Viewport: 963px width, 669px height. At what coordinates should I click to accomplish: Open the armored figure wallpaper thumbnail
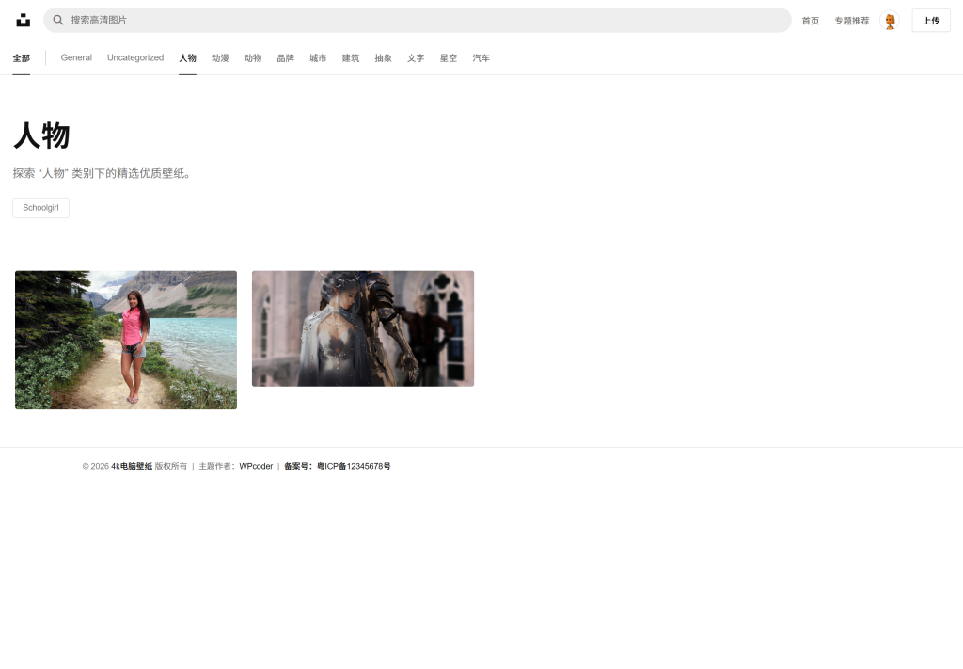pyautogui.click(x=363, y=328)
